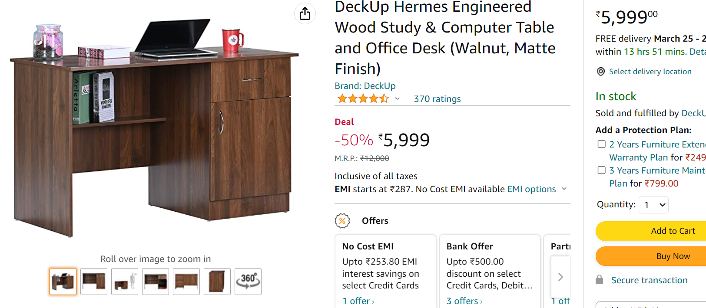Screen dimensions: 706x308
Task: Click the share icon above product image
Action: (305, 13)
